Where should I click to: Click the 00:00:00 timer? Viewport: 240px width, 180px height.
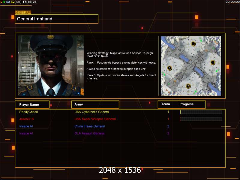(x=232, y=2)
